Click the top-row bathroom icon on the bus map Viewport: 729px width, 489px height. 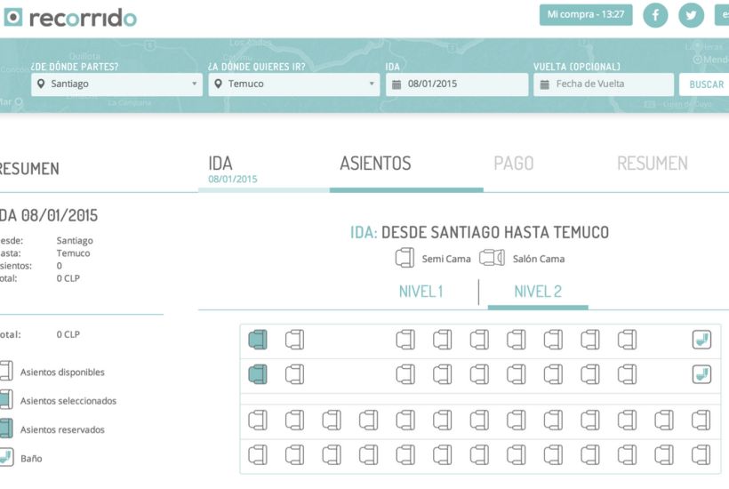[x=701, y=340]
